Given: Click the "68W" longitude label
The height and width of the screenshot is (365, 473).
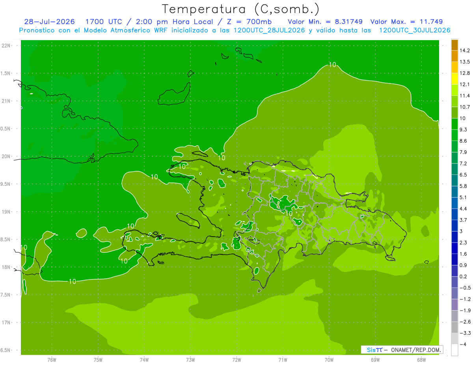Looking at the screenshot, I should coord(421,359).
